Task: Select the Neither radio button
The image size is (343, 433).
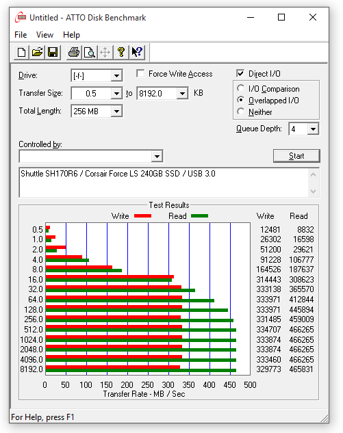Action: tap(241, 111)
